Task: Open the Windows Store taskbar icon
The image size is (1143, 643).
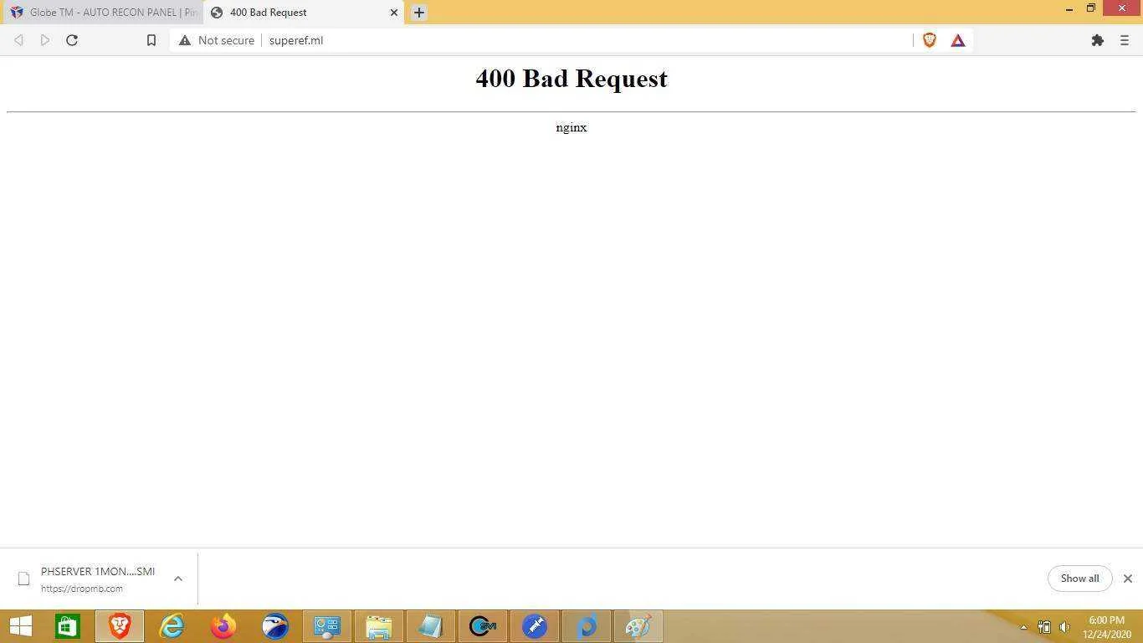Action: [x=67, y=626]
